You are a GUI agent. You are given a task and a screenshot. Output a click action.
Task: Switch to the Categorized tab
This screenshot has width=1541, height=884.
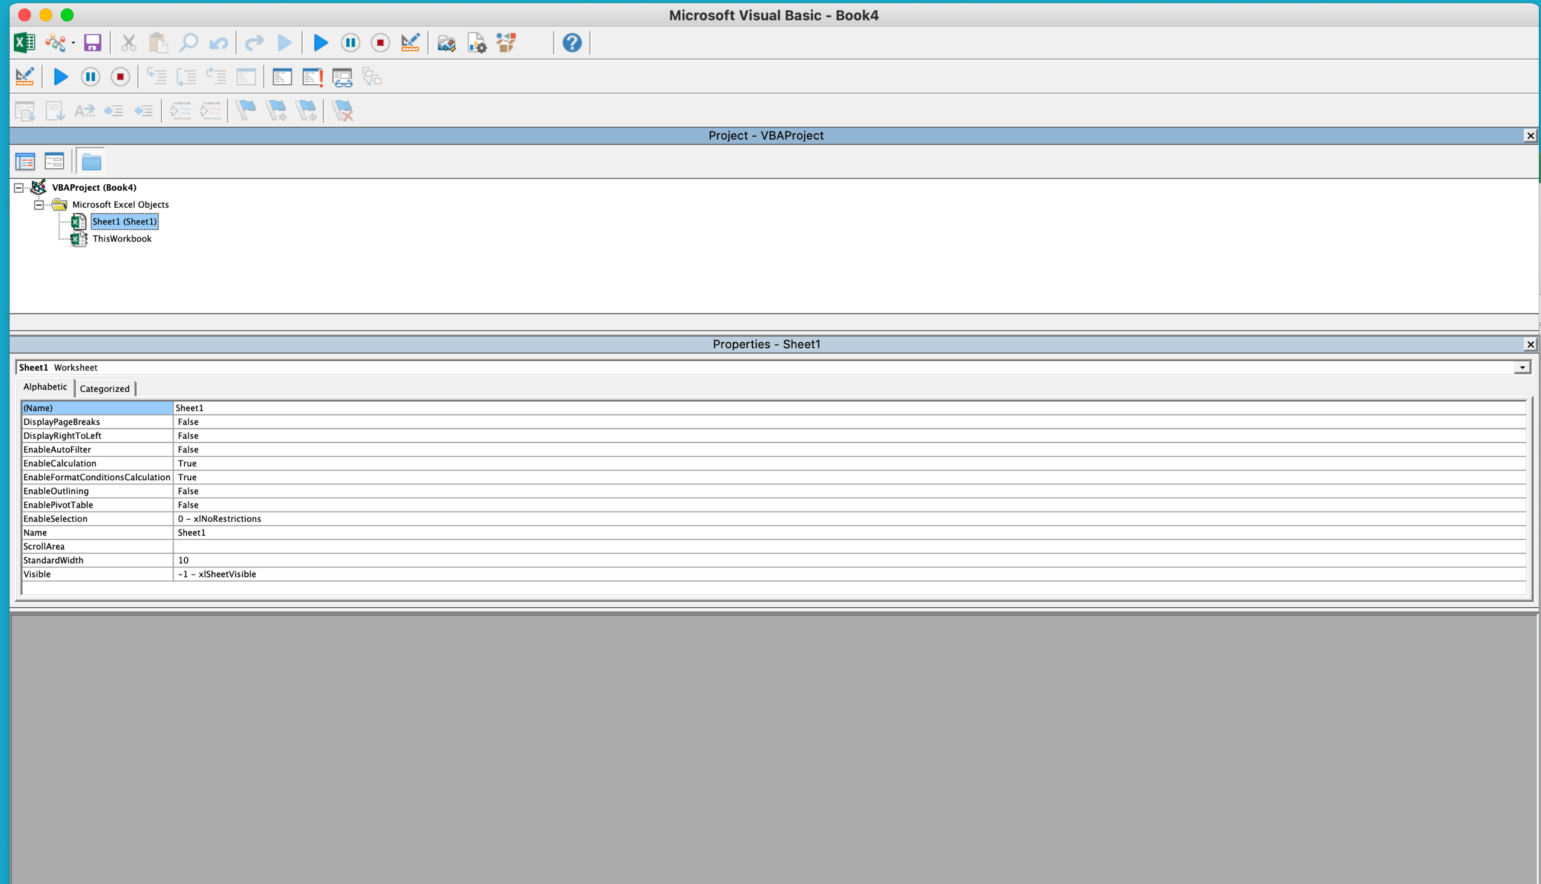pyautogui.click(x=104, y=389)
